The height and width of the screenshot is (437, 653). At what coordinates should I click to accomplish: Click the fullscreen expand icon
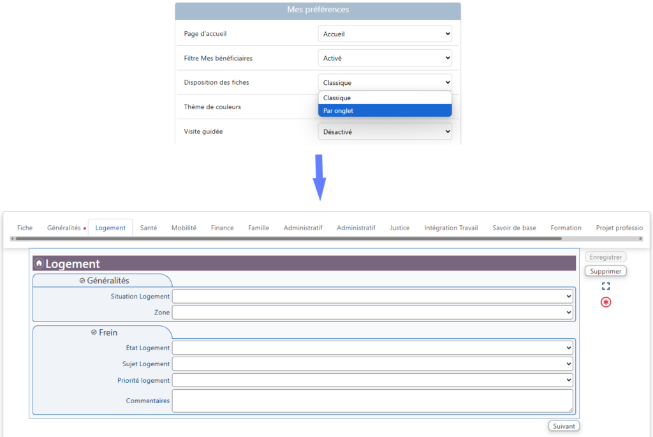click(x=606, y=286)
